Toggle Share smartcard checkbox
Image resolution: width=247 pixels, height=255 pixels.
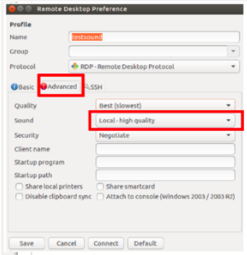click(x=100, y=186)
